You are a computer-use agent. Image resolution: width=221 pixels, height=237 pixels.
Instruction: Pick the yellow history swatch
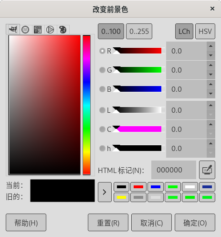[121, 197]
